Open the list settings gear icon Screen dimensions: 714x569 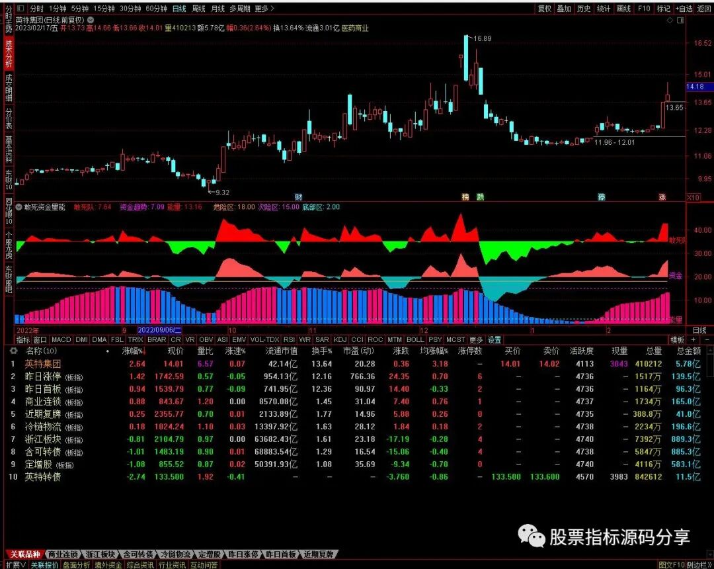(14, 351)
